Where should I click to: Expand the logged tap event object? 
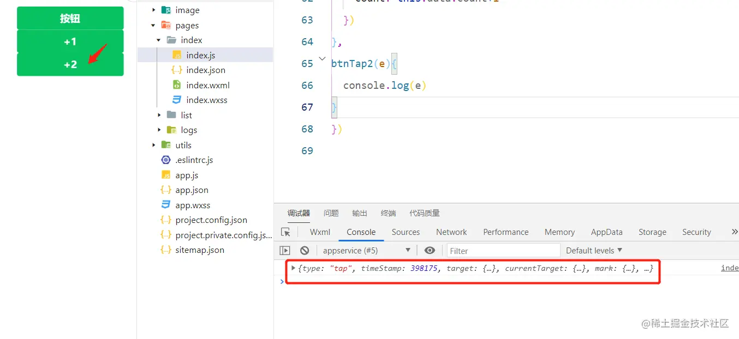[293, 268]
